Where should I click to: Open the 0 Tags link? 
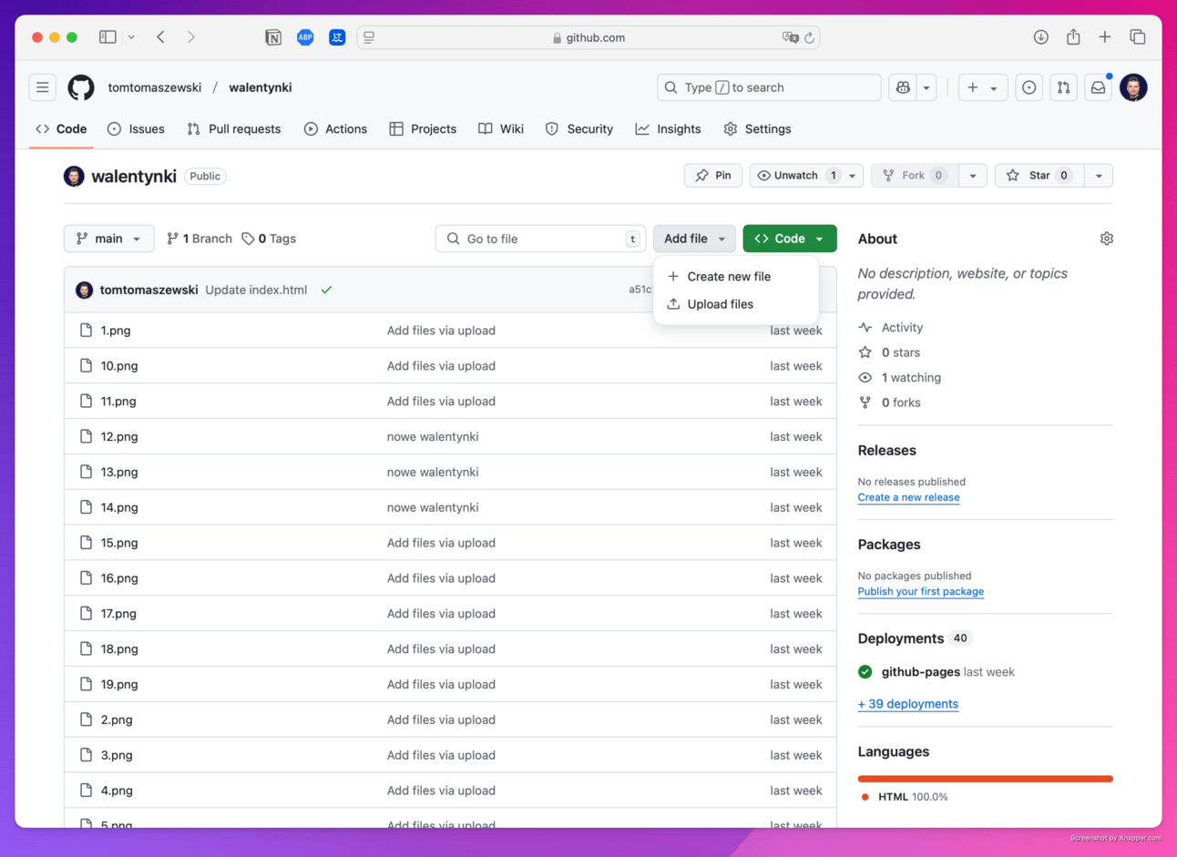pos(269,239)
